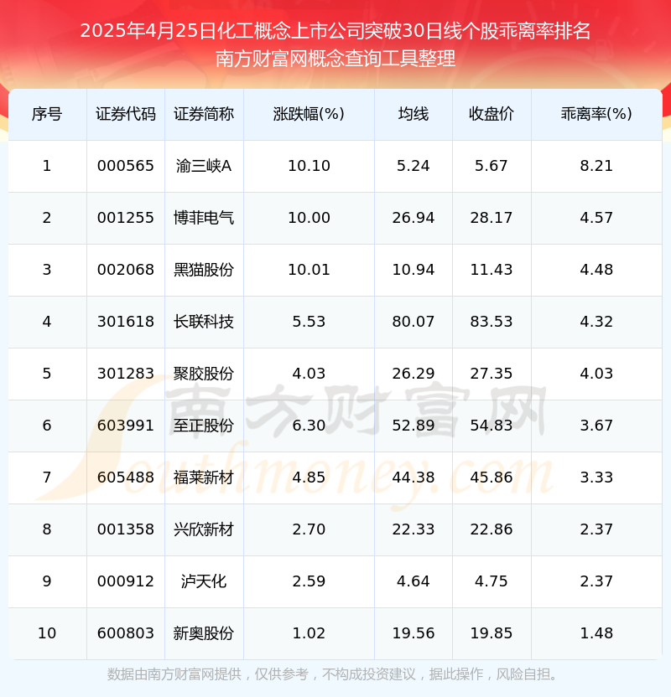671x697 pixels.
Task: Select stock code 603991
Action: (126, 426)
